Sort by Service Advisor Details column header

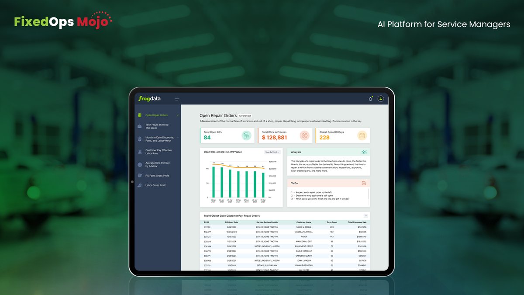[267, 222]
